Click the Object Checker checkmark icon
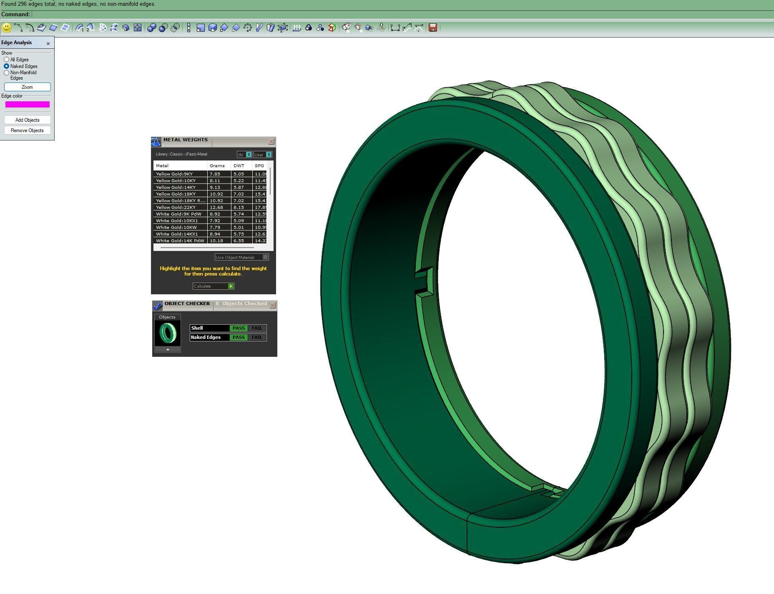The height and width of the screenshot is (594, 774). click(x=158, y=306)
